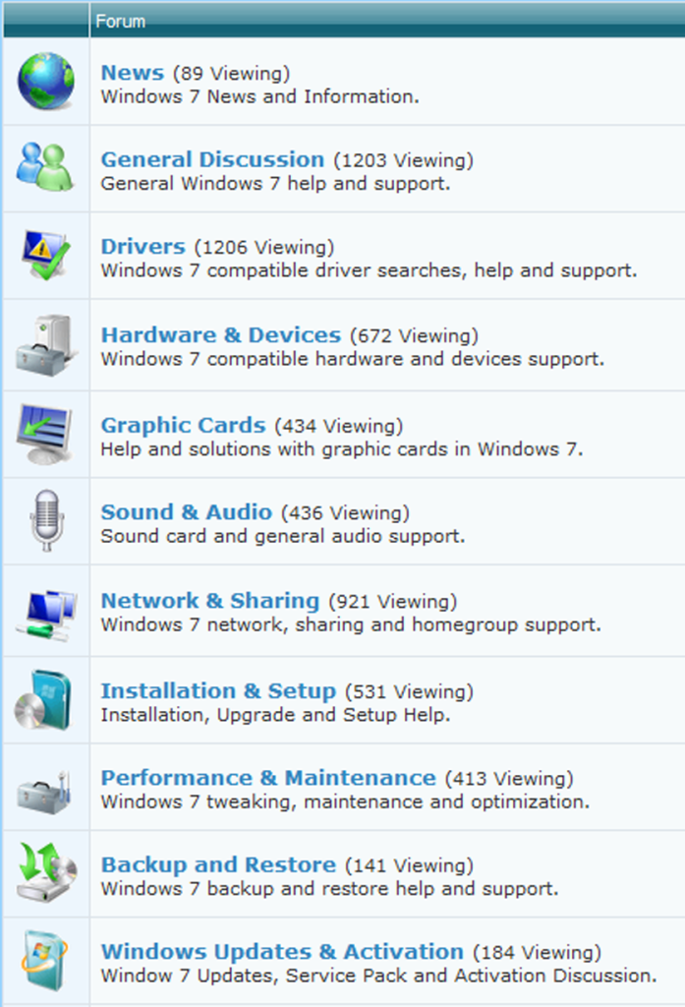Open Performance & Maintenance forum link
The image size is (685, 1007).
pos(268,778)
